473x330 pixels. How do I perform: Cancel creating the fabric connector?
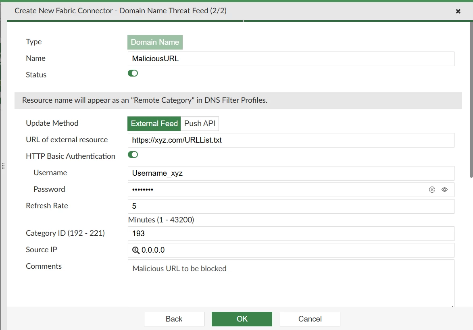(x=310, y=319)
